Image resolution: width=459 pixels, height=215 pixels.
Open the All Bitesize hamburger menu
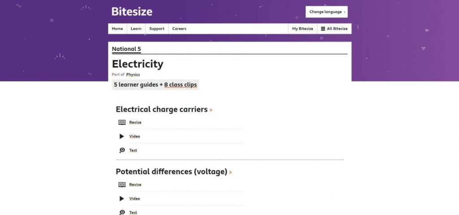click(334, 29)
